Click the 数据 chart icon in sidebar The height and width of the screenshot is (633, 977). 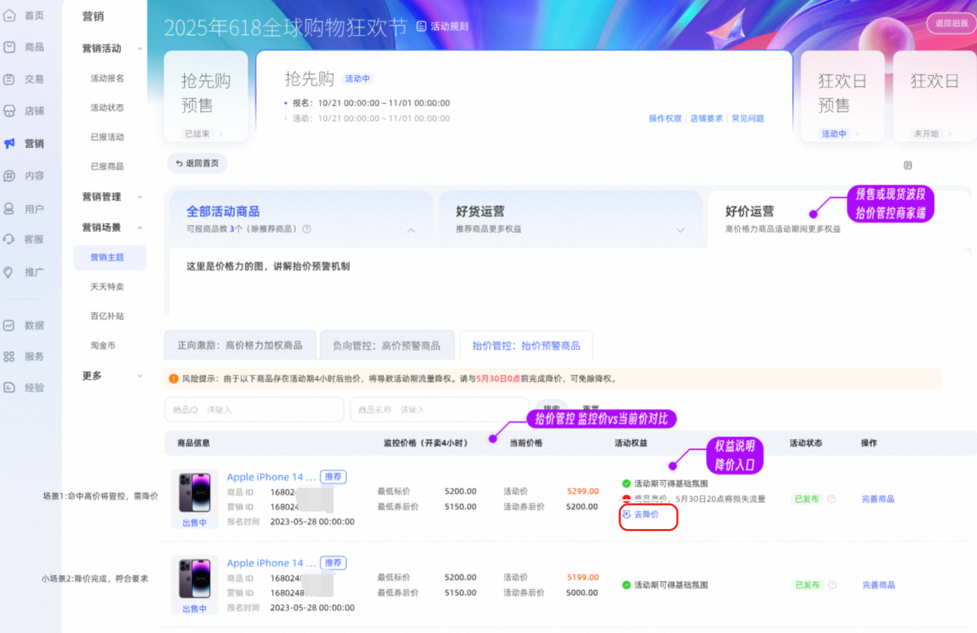[x=9, y=325]
